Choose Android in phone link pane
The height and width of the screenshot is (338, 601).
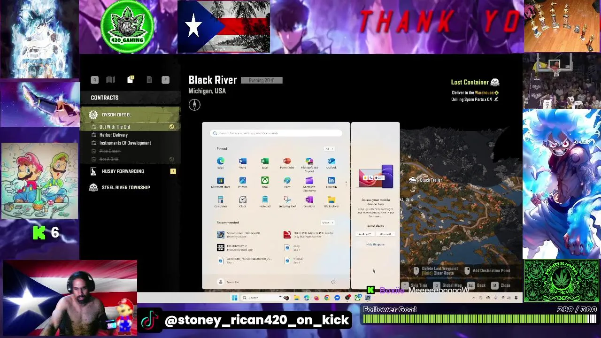click(365, 234)
